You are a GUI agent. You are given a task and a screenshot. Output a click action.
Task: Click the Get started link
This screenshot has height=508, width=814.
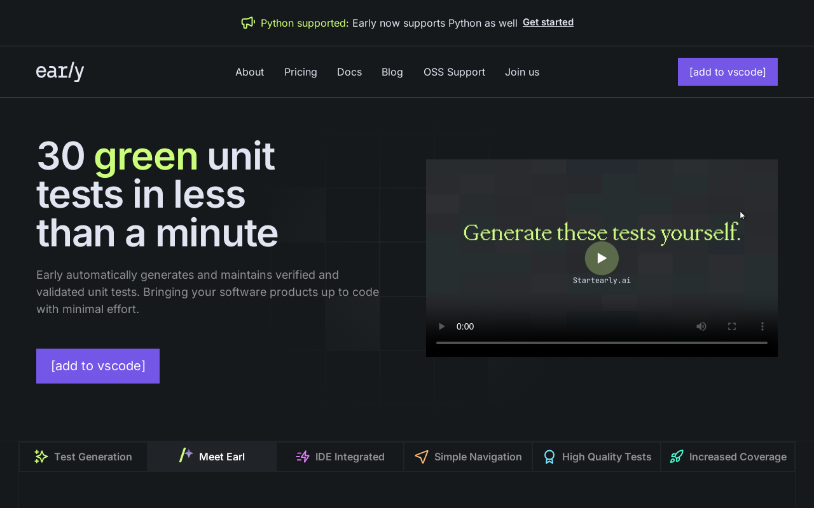(x=548, y=22)
